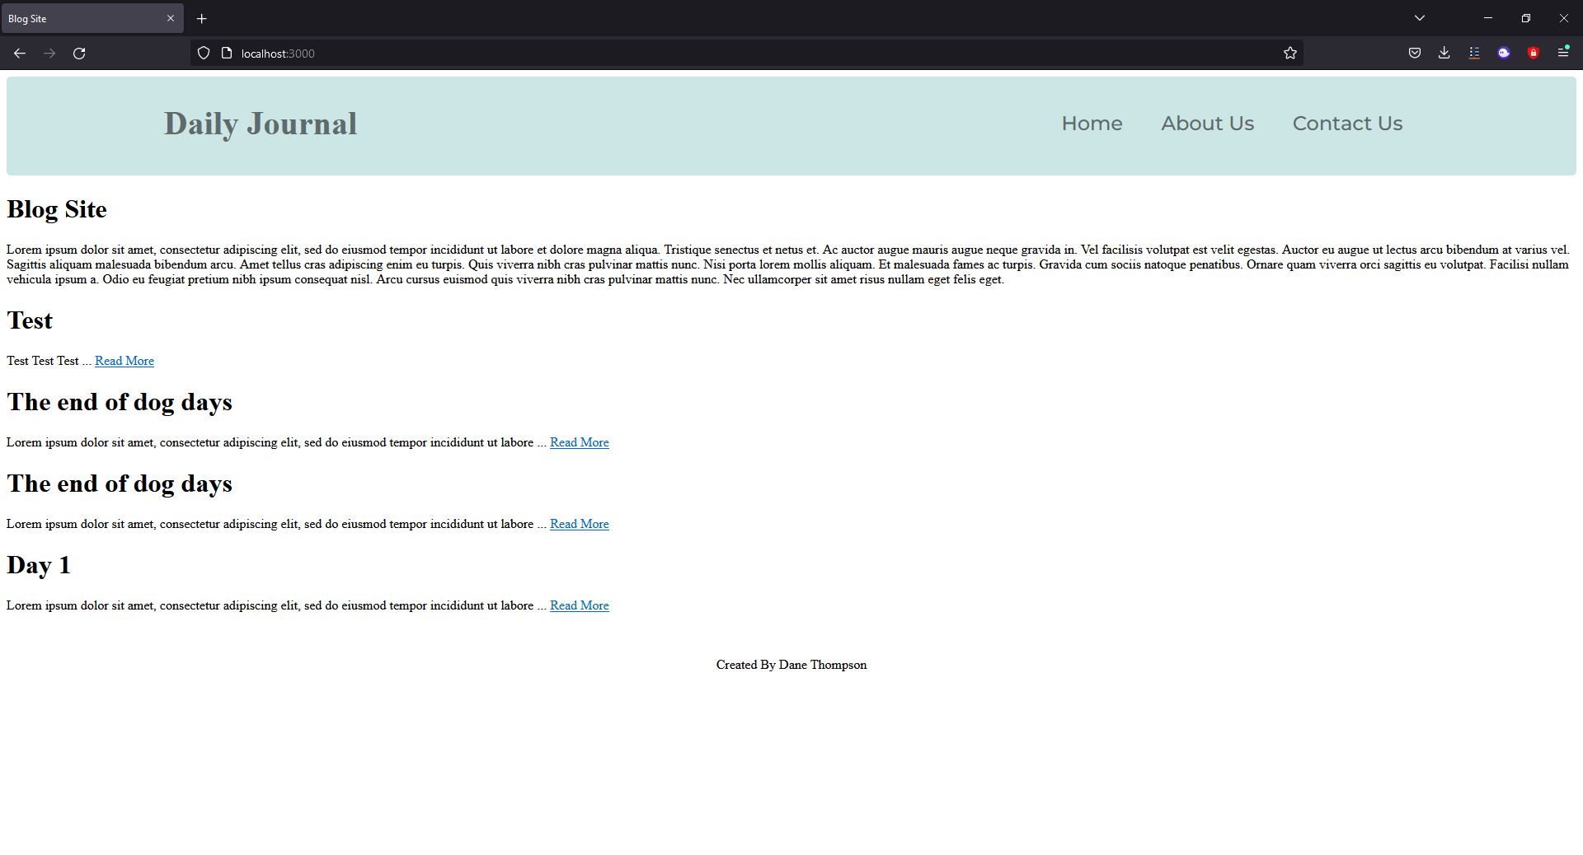Open the Contact Us navigation link
1583x855 pixels.
(1347, 124)
